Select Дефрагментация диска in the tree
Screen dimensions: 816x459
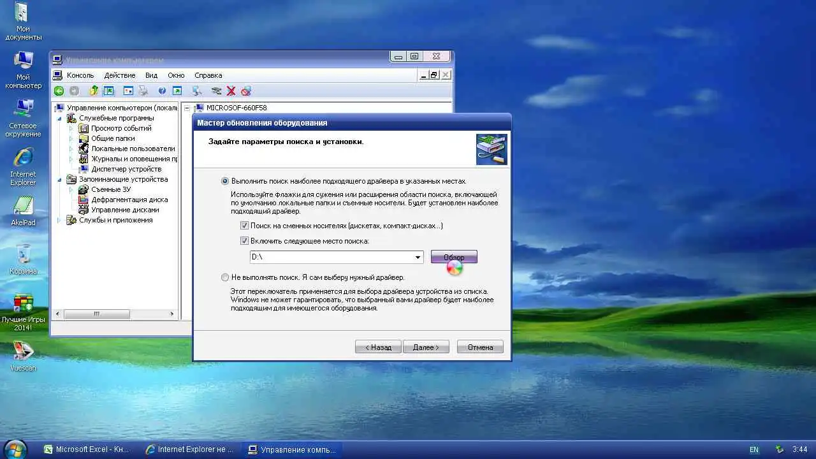pyautogui.click(x=129, y=200)
